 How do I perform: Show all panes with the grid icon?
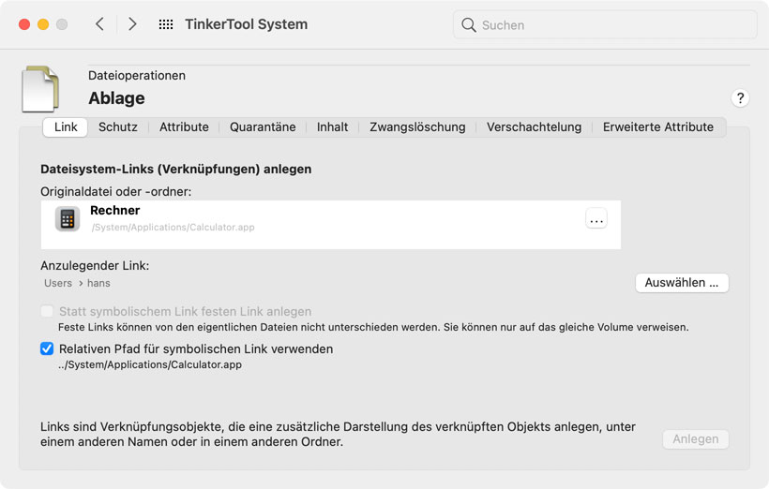pos(166,24)
